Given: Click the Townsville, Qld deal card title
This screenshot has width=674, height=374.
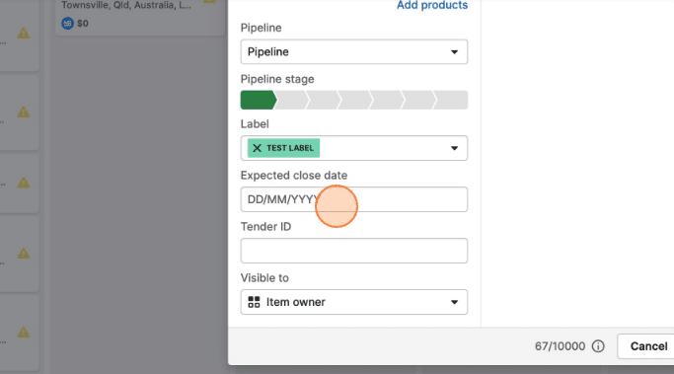Looking at the screenshot, I should [x=126, y=5].
